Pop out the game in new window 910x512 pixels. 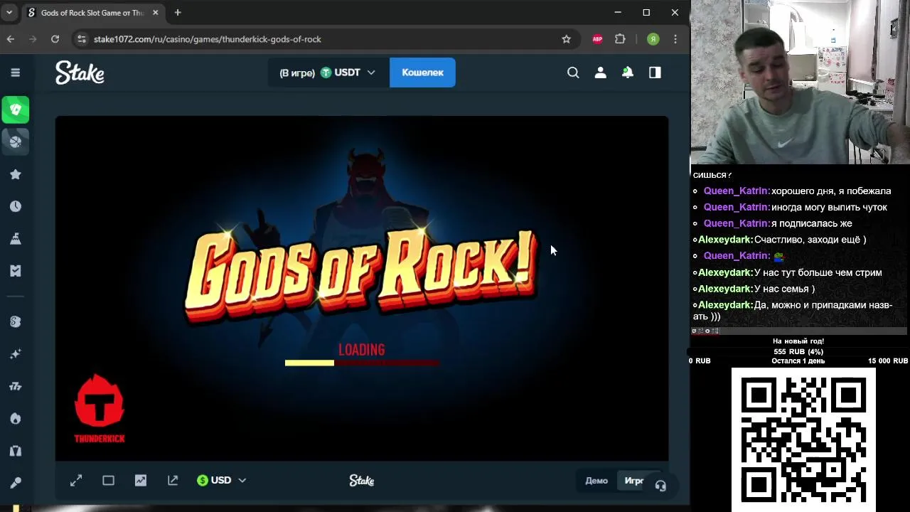coord(173,481)
